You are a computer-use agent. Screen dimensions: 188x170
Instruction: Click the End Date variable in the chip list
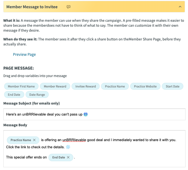point(14,95)
